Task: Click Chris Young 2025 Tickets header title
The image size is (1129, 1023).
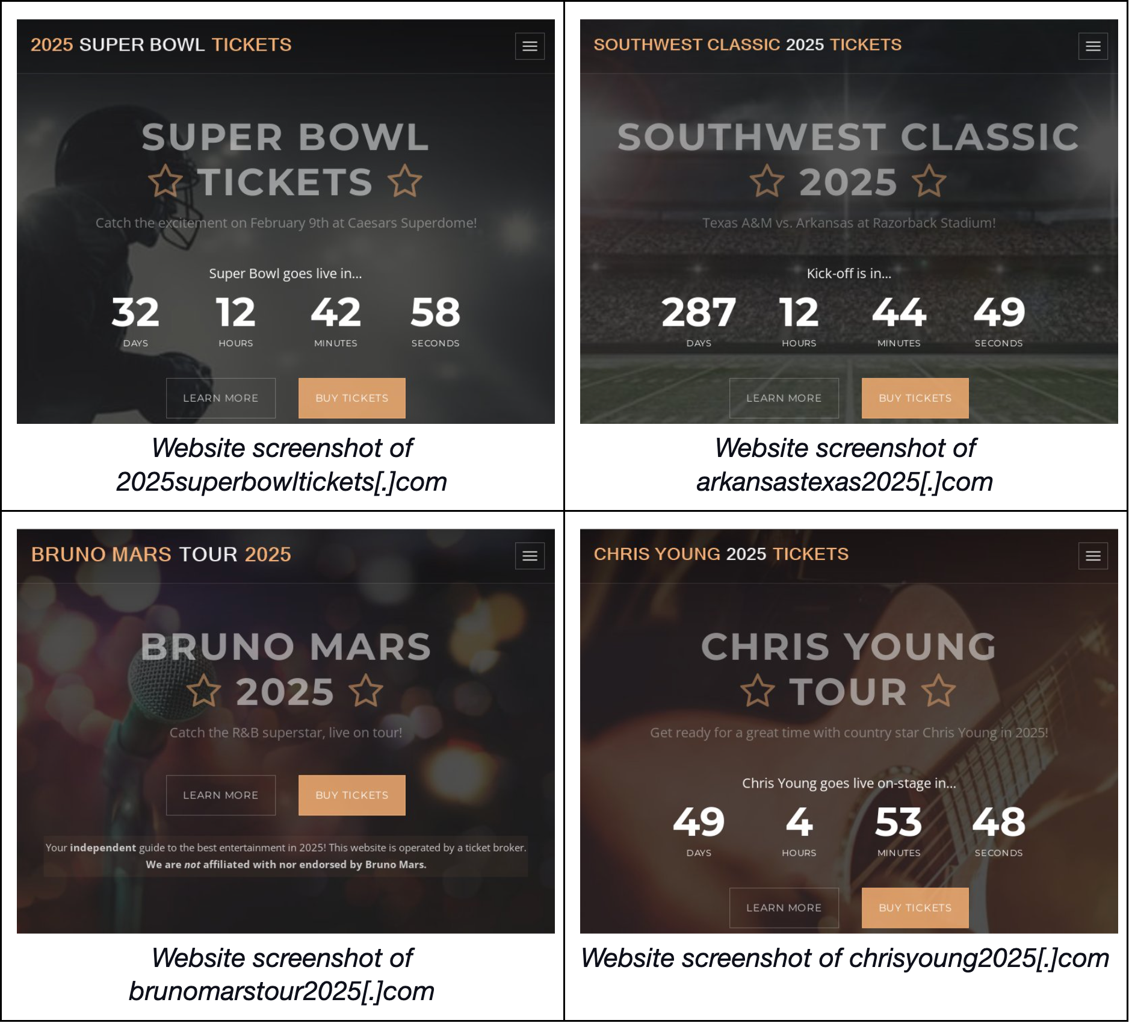Action: click(x=721, y=554)
